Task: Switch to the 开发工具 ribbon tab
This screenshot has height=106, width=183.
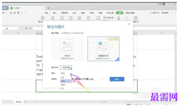Action: (x=110, y=13)
